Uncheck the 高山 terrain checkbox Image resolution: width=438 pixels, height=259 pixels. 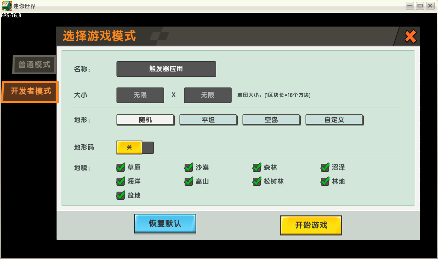(x=189, y=181)
